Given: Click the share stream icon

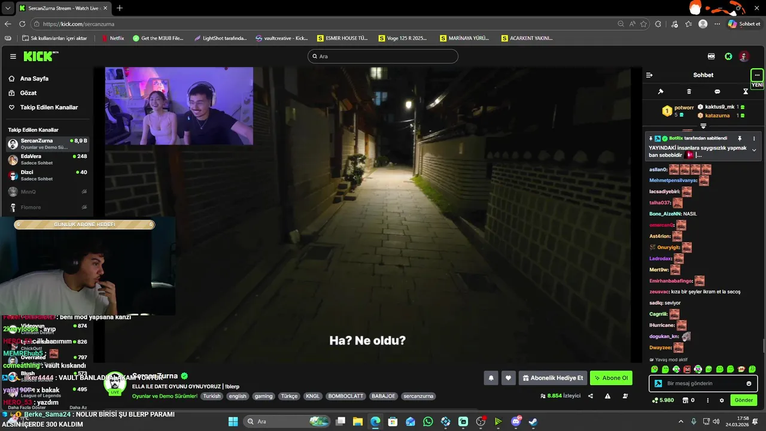Looking at the screenshot, I should click(591, 396).
